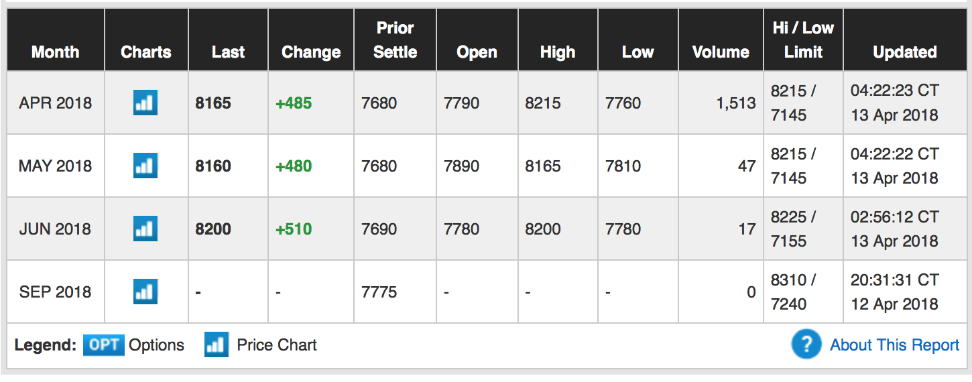The image size is (972, 382).
Task: Click the Last column header
Action: (228, 52)
